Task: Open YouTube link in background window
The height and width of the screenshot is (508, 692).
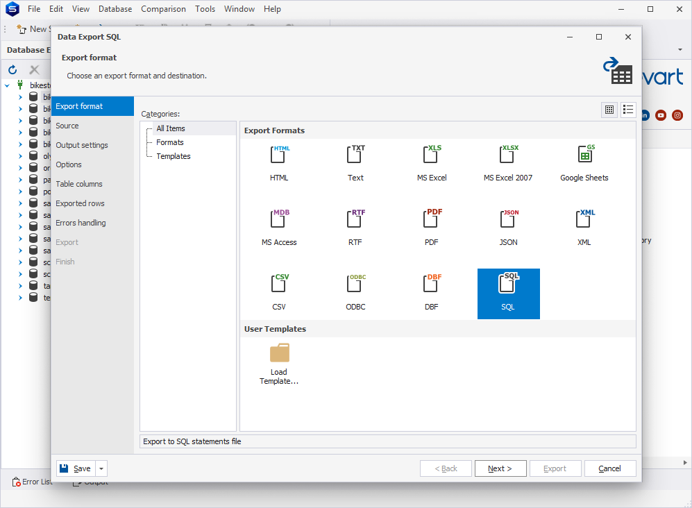Action: click(661, 115)
